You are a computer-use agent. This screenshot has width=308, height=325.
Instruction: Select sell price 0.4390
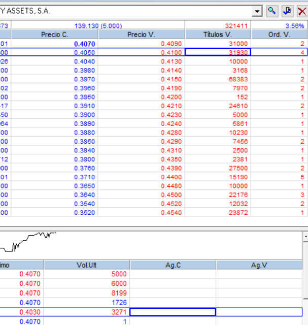point(171,168)
